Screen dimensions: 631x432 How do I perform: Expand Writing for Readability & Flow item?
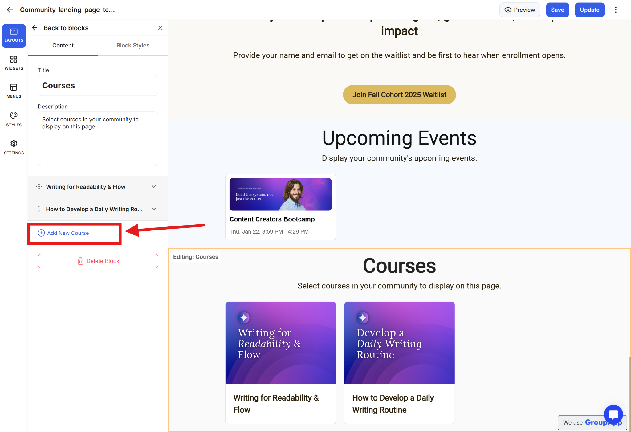coord(154,187)
